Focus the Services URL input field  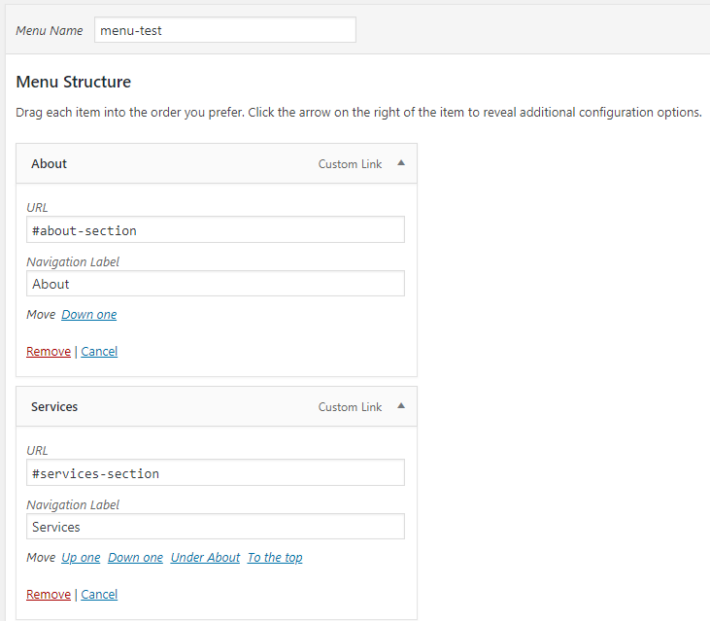215,473
